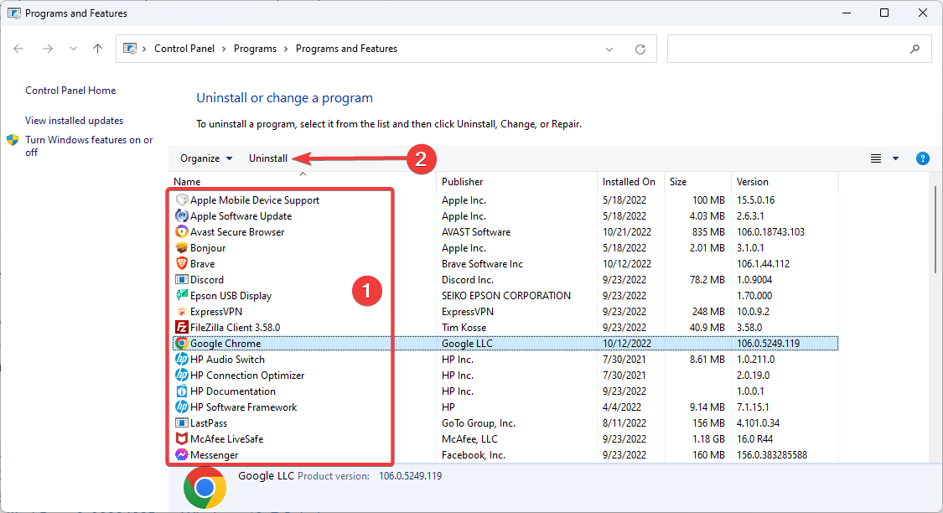Click the Messenger program icon
The image size is (943, 513).
182,454
